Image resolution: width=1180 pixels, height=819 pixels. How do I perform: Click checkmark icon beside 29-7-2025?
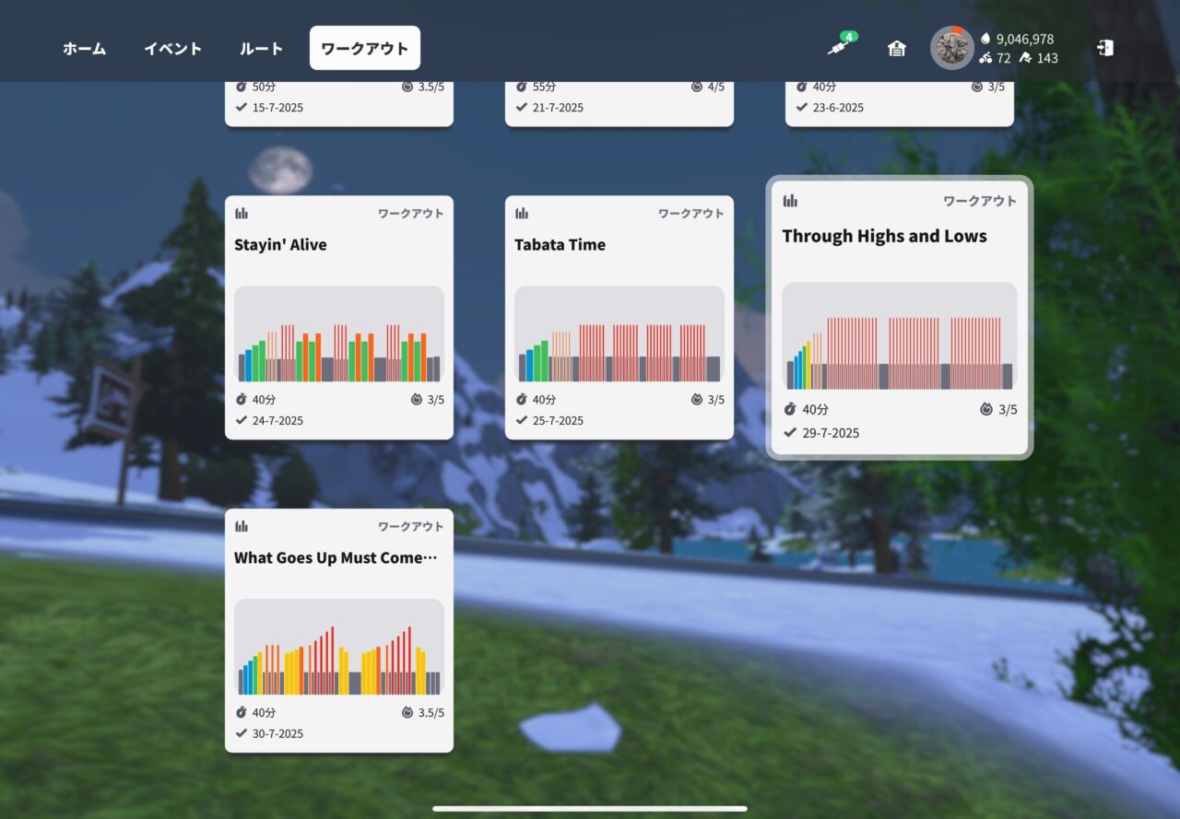click(x=790, y=432)
